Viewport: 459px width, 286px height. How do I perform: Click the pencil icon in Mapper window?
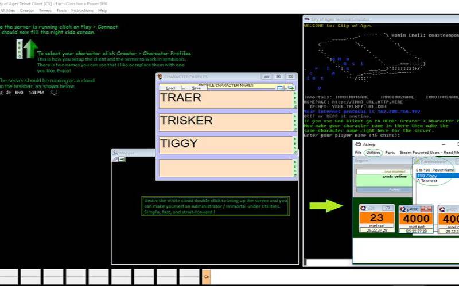coord(115,159)
